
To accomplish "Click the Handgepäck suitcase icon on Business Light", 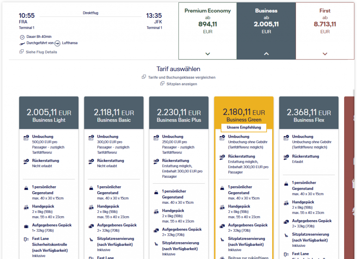I will pos(27,208).
